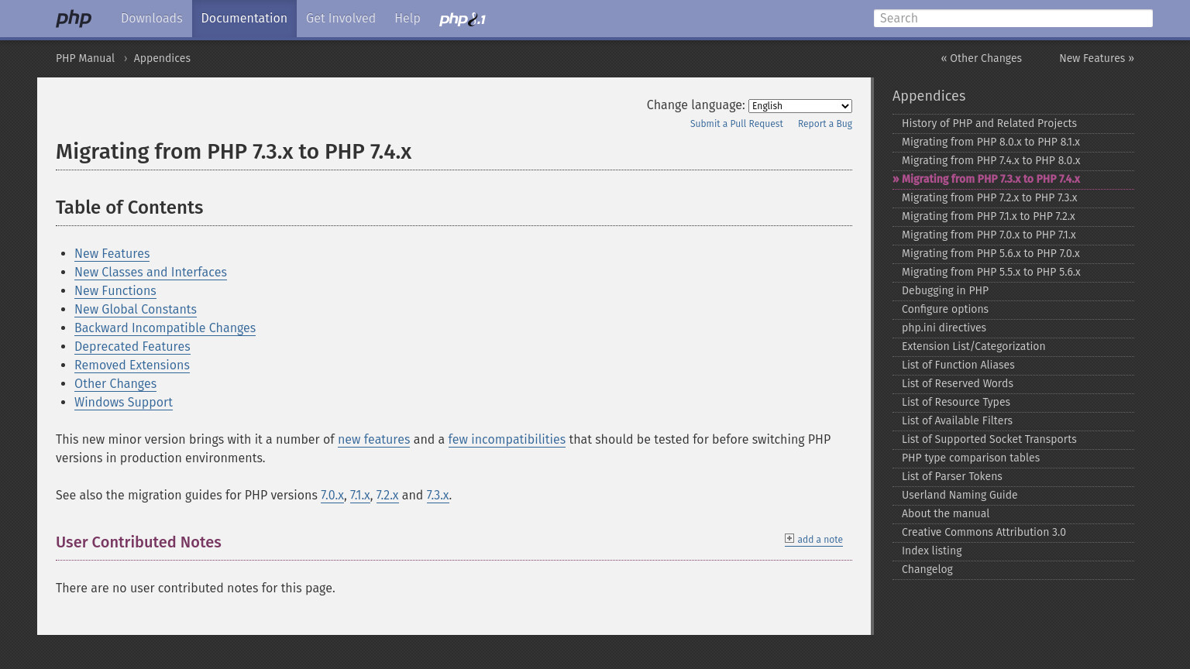This screenshot has height=669, width=1190.
Task: Open List of Supported Socket Transports
Action: (x=1013, y=440)
